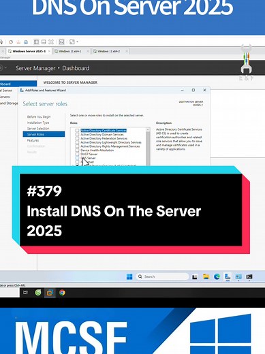Viewport: 265px width, 354px height.
Task: Open the console view icon
Action: click(x=61, y=42)
